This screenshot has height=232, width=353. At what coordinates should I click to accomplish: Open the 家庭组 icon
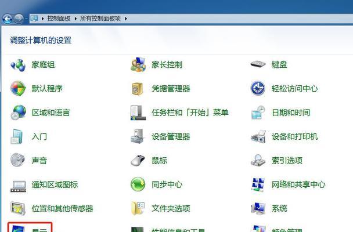click(x=18, y=65)
